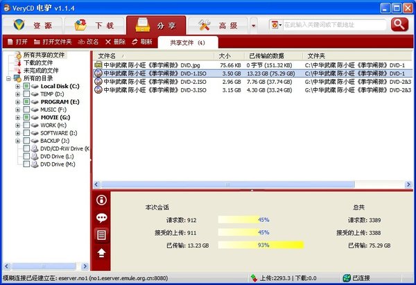The width and height of the screenshot is (416, 285).
Task: Expand TEMP (D:) drive node
Action: pos(18,94)
